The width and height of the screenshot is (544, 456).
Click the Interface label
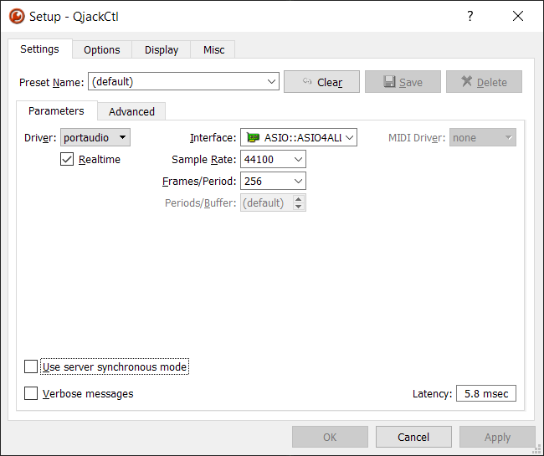coord(213,138)
